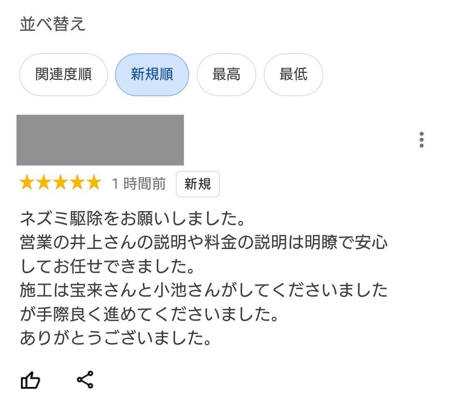Sort reviews by 最低 rating
This screenshot has height=416, width=450.
click(x=293, y=75)
